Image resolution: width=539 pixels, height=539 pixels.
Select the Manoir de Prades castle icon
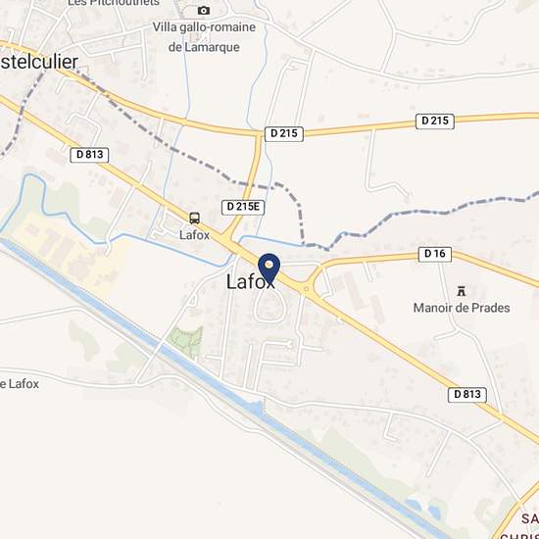[462, 291]
